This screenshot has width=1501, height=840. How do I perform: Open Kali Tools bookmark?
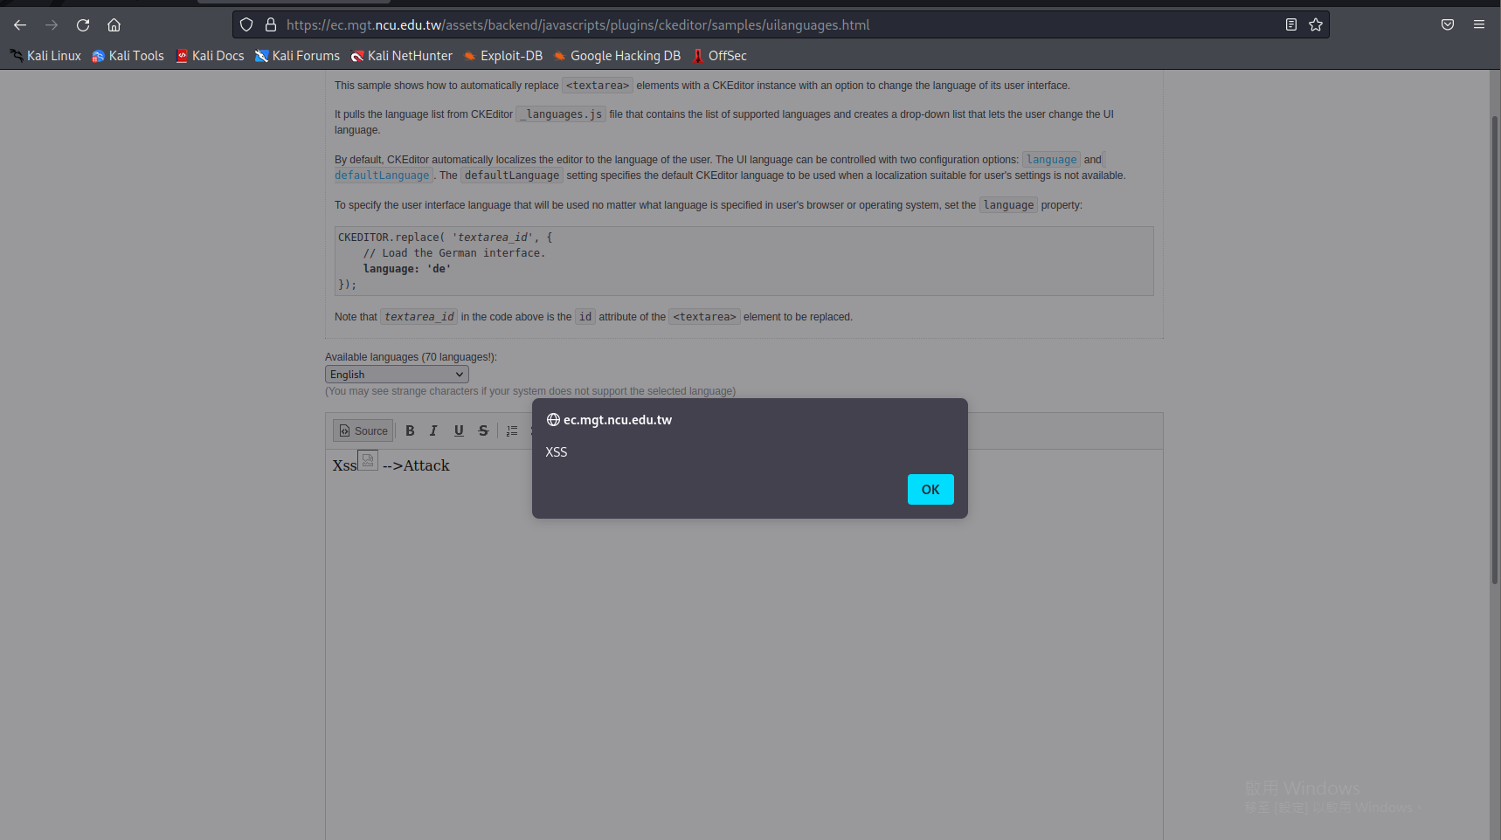[x=128, y=56]
